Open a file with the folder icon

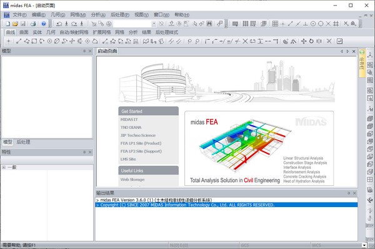point(15,24)
